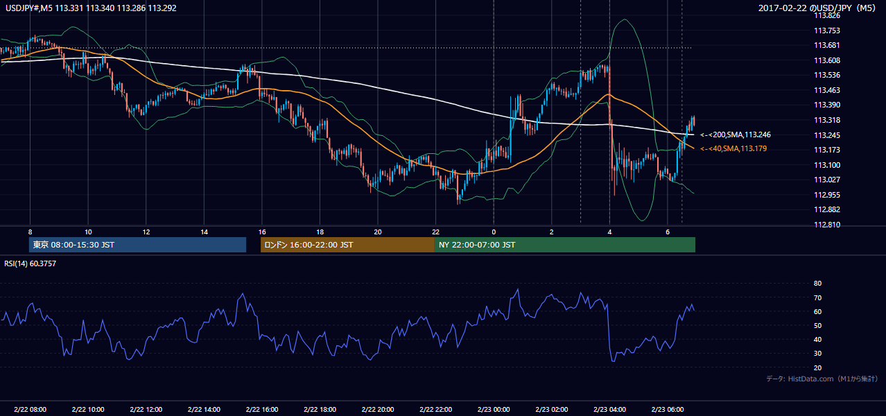Click the 2/22 10:00 date label

[x=88, y=410]
